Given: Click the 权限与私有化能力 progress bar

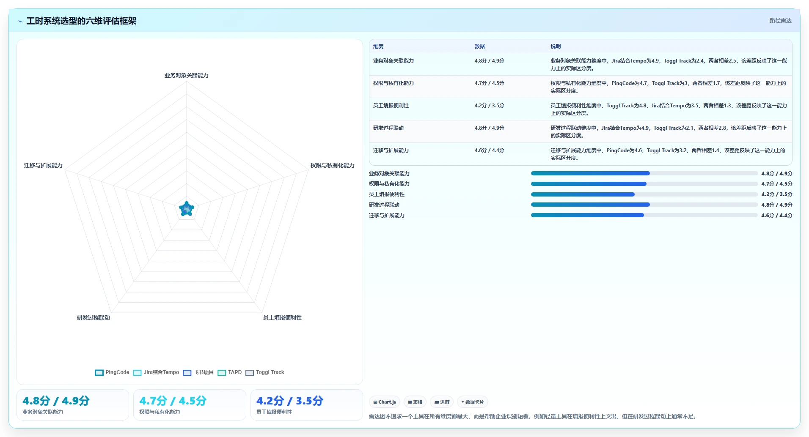Looking at the screenshot, I should [x=644, y=184].
